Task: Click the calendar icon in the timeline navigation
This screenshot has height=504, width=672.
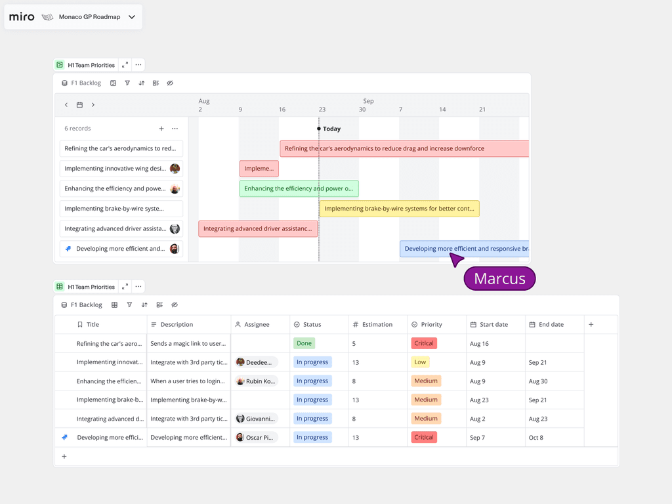Action: 79,104
